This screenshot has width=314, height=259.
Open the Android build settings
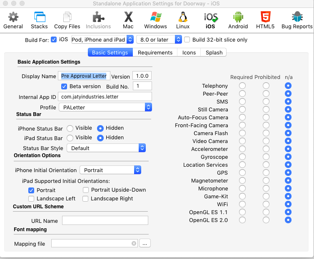(238, 20)
